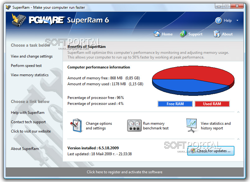Click 'Percentage of processor free : 96%' text
The image size is (250, 182).
[x=96, y=98]
